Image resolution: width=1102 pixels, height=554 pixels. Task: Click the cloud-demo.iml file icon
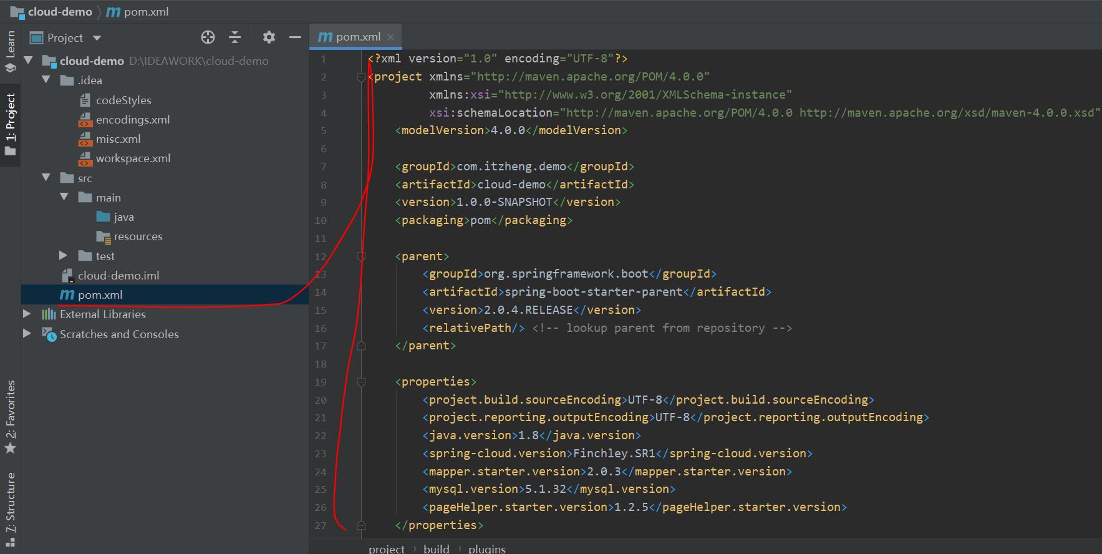click(x=68, y=276)
